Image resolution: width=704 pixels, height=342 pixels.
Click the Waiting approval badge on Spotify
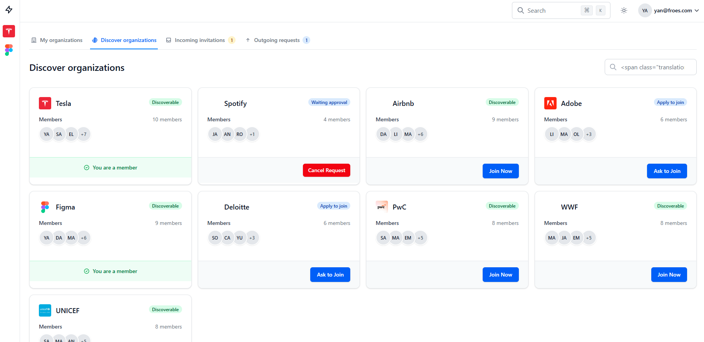(329, 102)
